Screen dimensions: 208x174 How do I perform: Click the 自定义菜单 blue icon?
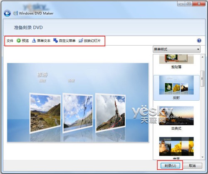[x=55, y=41]
